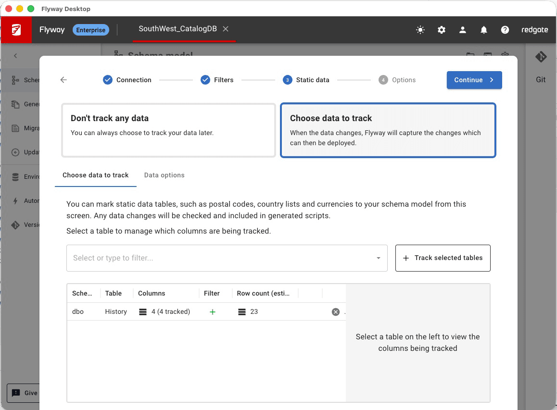This screenshot has height=410, width=557.
Task: Select the dbo cell in History row
Action: click(78, 311)
